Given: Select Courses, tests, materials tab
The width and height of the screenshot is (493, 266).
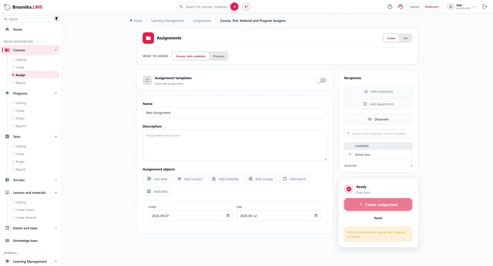Looking at the screenshot, I should [x=190, y=56].
